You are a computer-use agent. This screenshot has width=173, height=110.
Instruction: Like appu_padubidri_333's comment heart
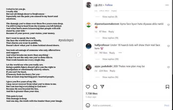coord(168,67)
